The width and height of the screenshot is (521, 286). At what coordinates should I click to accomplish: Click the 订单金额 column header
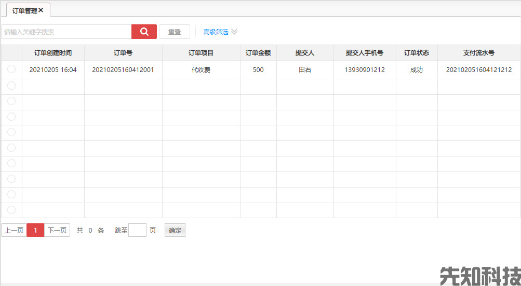click(258, 53)
